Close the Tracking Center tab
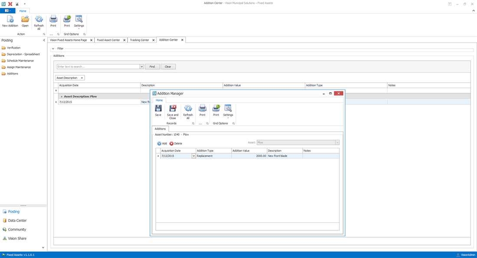Image resolution: width=477 pixels, height=258 pixels. tap(154, 40)
